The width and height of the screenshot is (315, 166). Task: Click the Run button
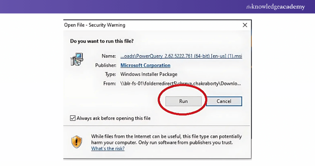tap(183, 101)
